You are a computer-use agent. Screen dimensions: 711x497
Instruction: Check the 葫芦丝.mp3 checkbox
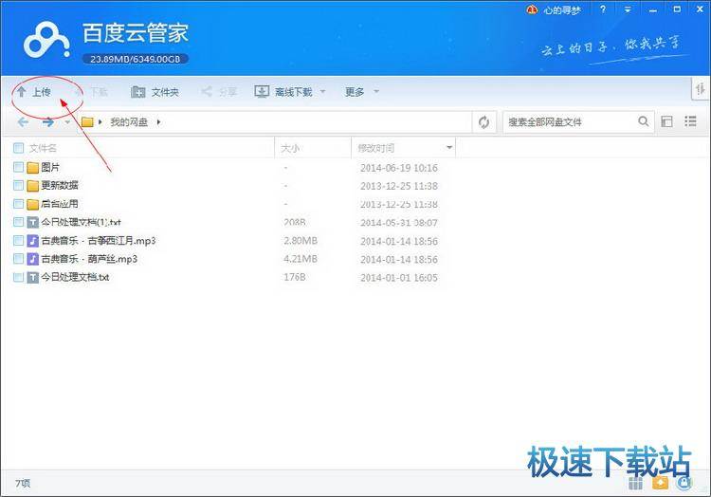[19, 259]
